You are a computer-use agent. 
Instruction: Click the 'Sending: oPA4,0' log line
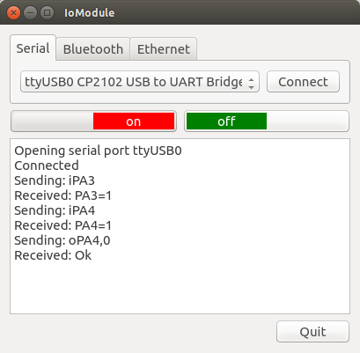click(x=62, y=240)
